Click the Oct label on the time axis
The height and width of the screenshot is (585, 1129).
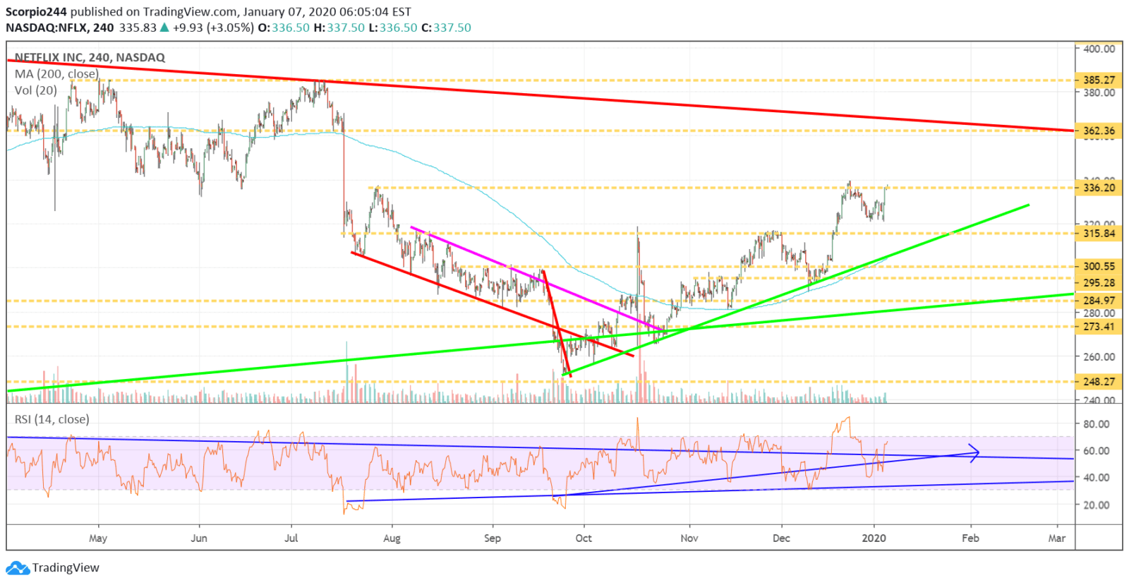coord(584,538)
